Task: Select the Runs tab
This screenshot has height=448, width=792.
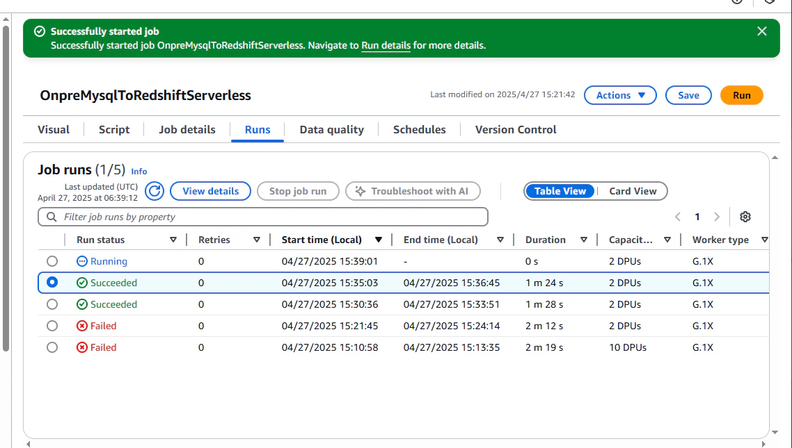Action: [258, 129]
